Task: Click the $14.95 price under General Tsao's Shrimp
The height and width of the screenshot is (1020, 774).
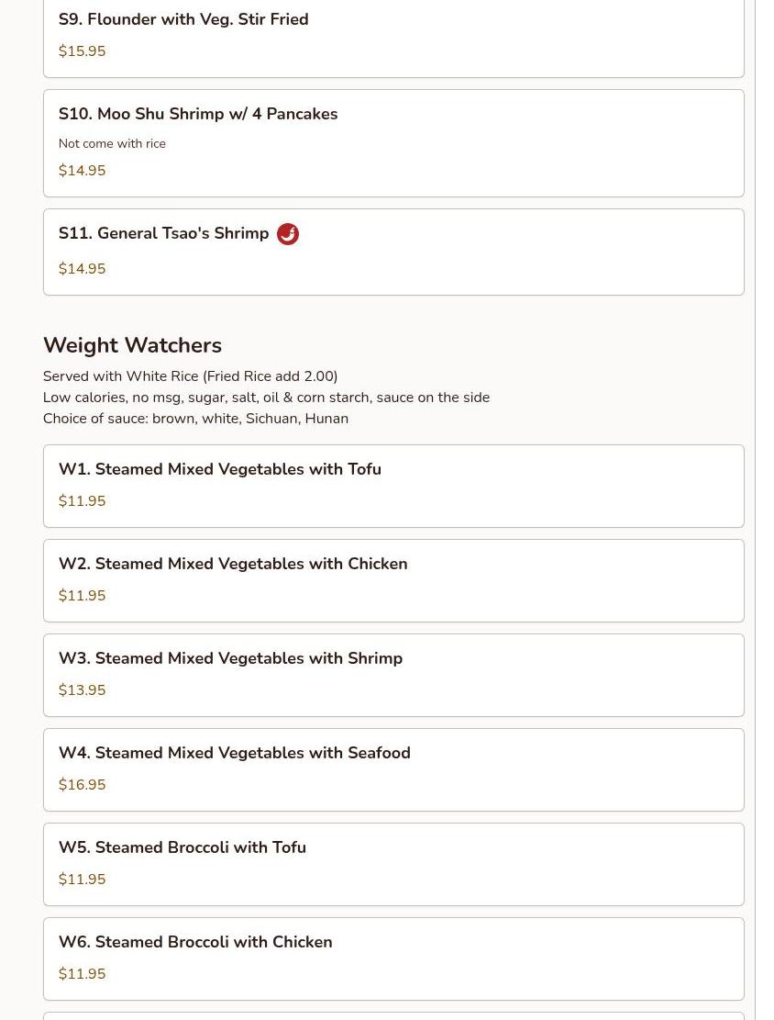Action: pos(82,269)
